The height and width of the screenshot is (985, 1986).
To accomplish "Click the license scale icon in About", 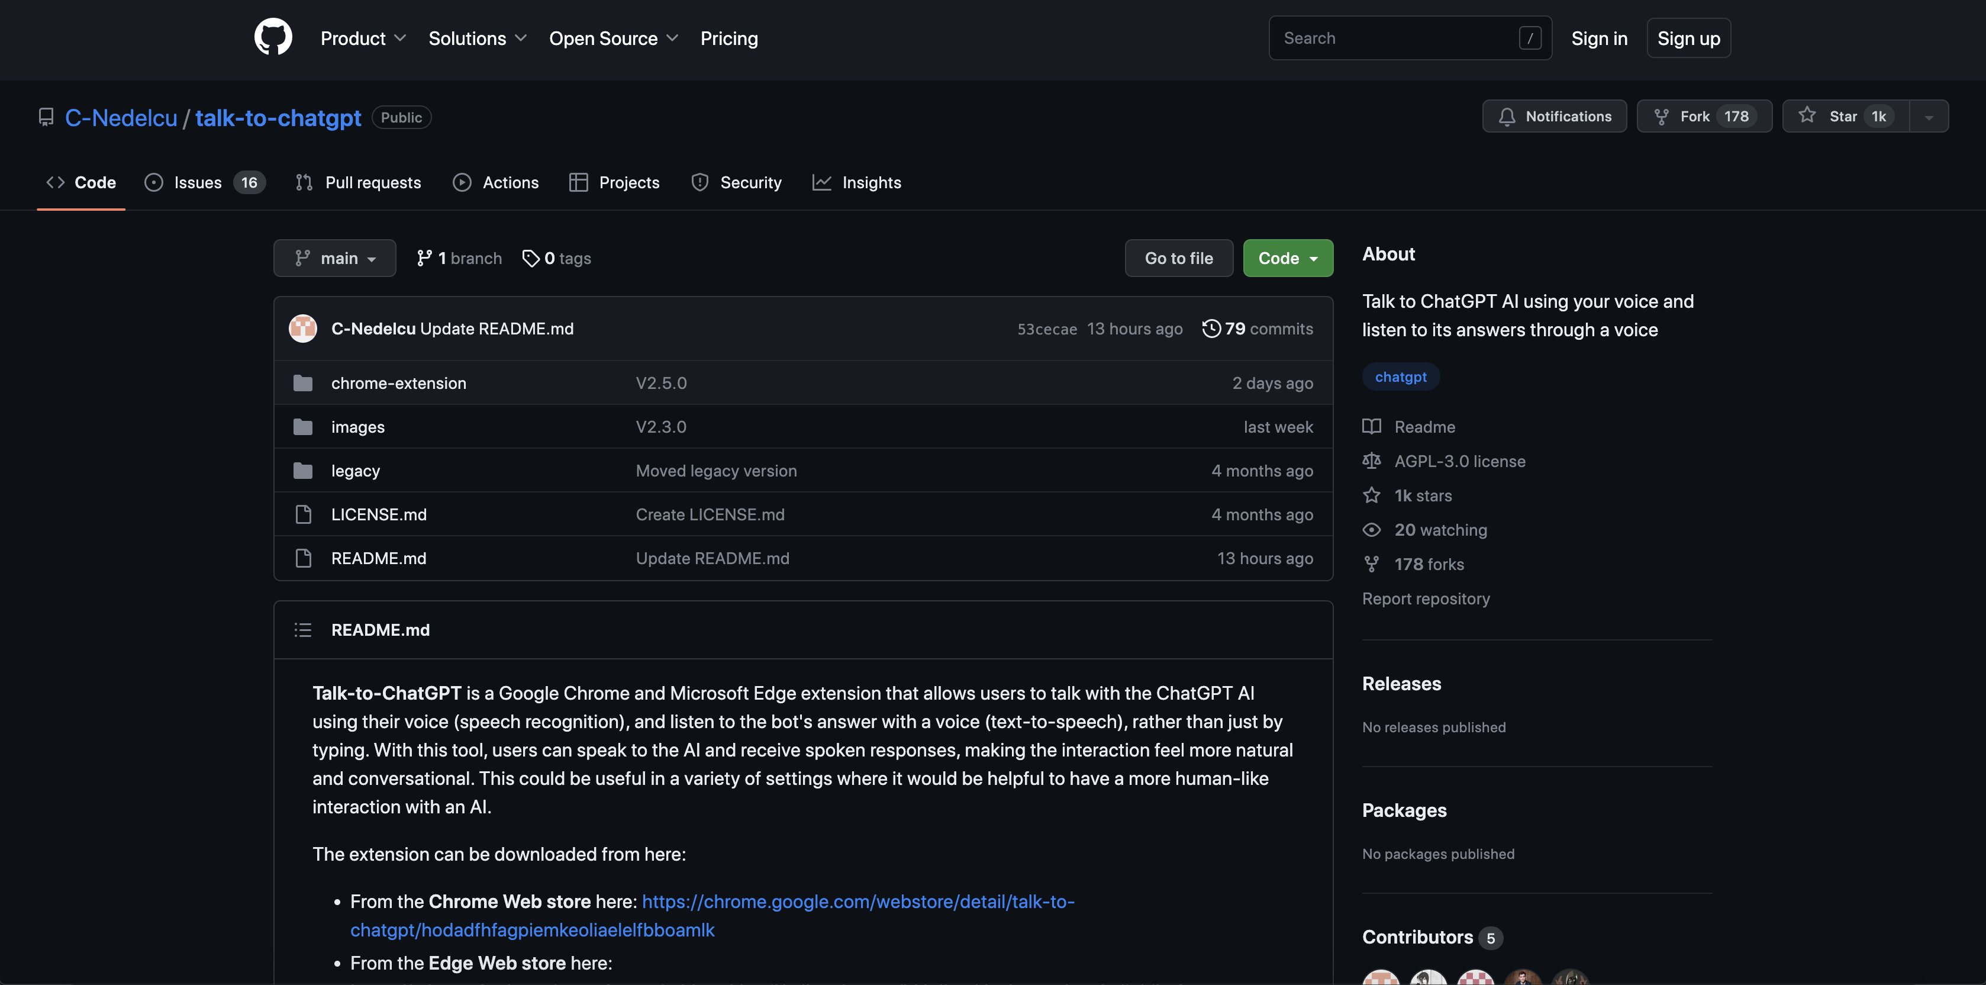I will point(1372,461).
